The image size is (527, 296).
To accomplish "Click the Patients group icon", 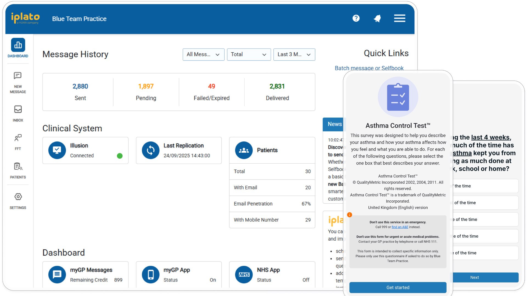I will pos(244,150).
